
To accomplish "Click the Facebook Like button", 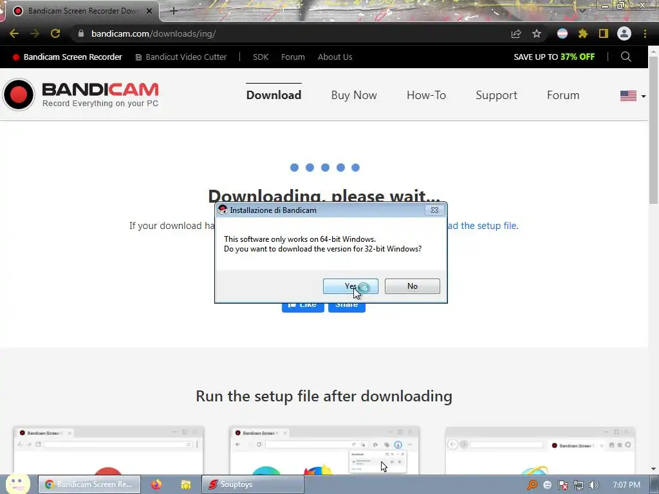I will click(x=302, y=307).
